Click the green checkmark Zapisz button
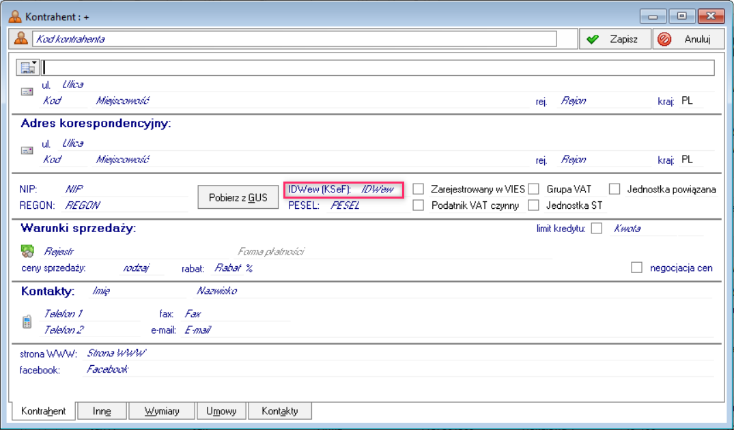734x430 pixels. (615, 39)
